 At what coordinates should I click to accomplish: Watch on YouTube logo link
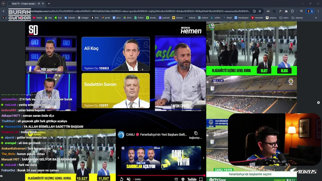[x=192, y=179]
